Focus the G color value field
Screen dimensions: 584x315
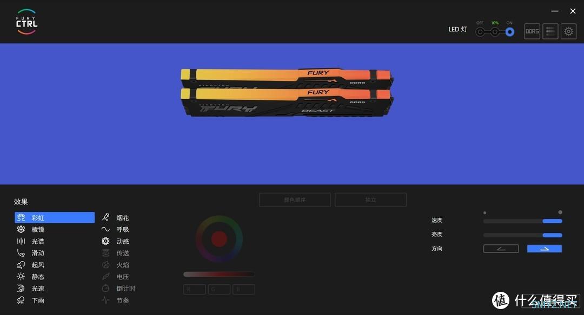tap(219, 289)
